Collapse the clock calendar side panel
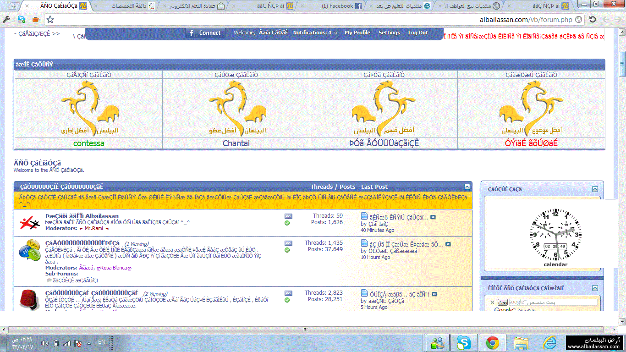The width and height of the screenshot is (626, 352). 595,189
